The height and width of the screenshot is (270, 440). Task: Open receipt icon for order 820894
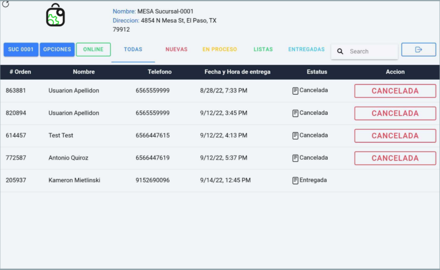(x=295, y=113)
